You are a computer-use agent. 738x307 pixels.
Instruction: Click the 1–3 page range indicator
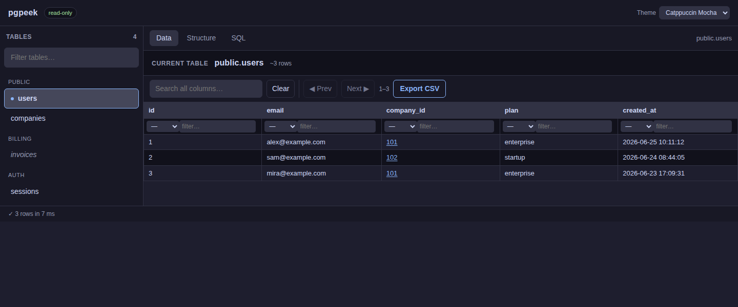tap(384, 89)
